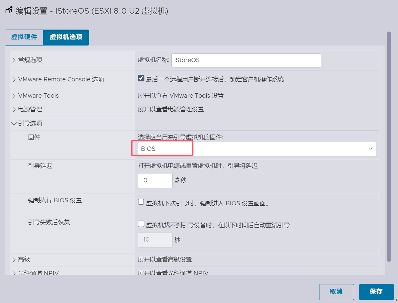Switch to the 虚拟硬件 tab
Viewport: 398px width, 303px height.
point(24,38)
